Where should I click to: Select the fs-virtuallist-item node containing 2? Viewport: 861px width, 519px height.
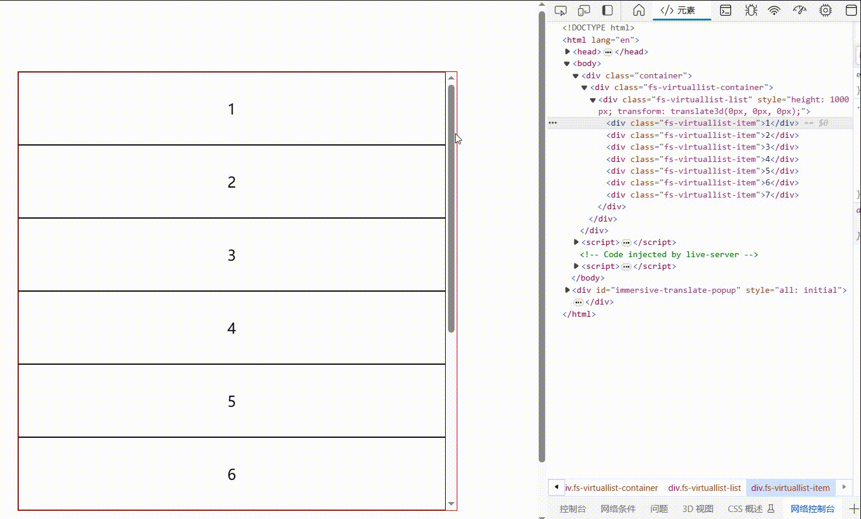click(x=702, y=135)
